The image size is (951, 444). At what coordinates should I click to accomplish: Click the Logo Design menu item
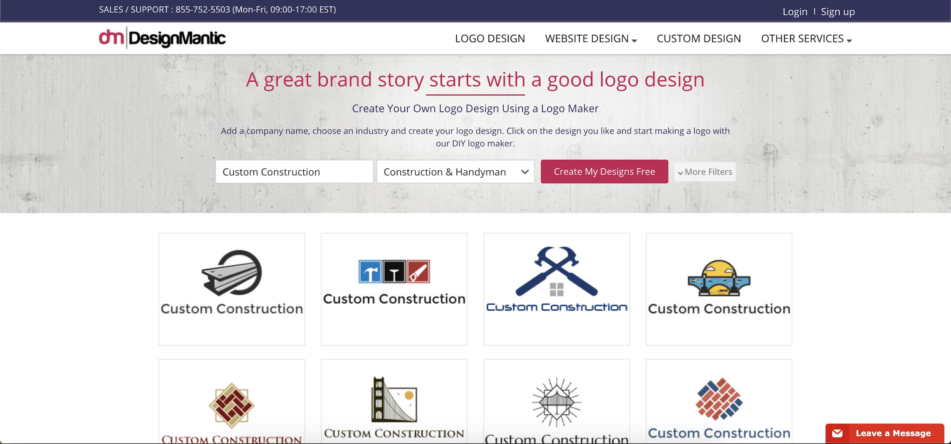point(490,38)
